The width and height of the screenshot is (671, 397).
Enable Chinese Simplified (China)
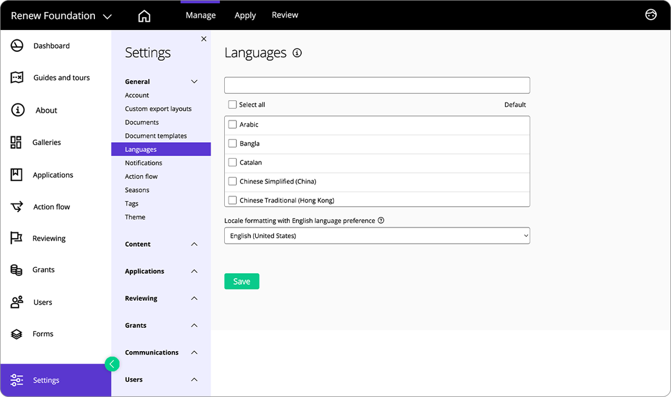pos(232,181)
